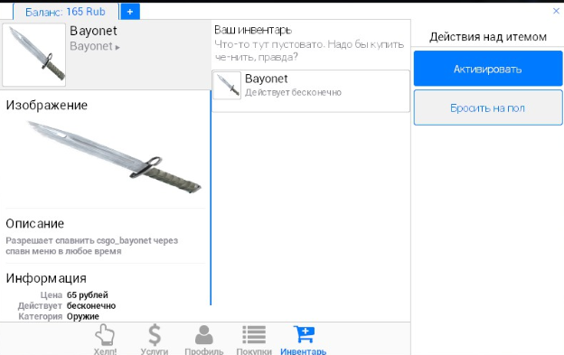
Task: Close the shop window with X
Action: (556, 11)
